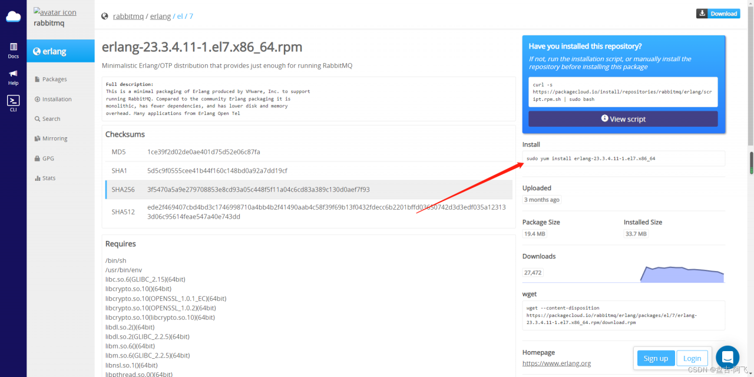The width and height of the screenshot is (754, 377).
Task: Click the View script button
Action: click(x=623, y=119)
